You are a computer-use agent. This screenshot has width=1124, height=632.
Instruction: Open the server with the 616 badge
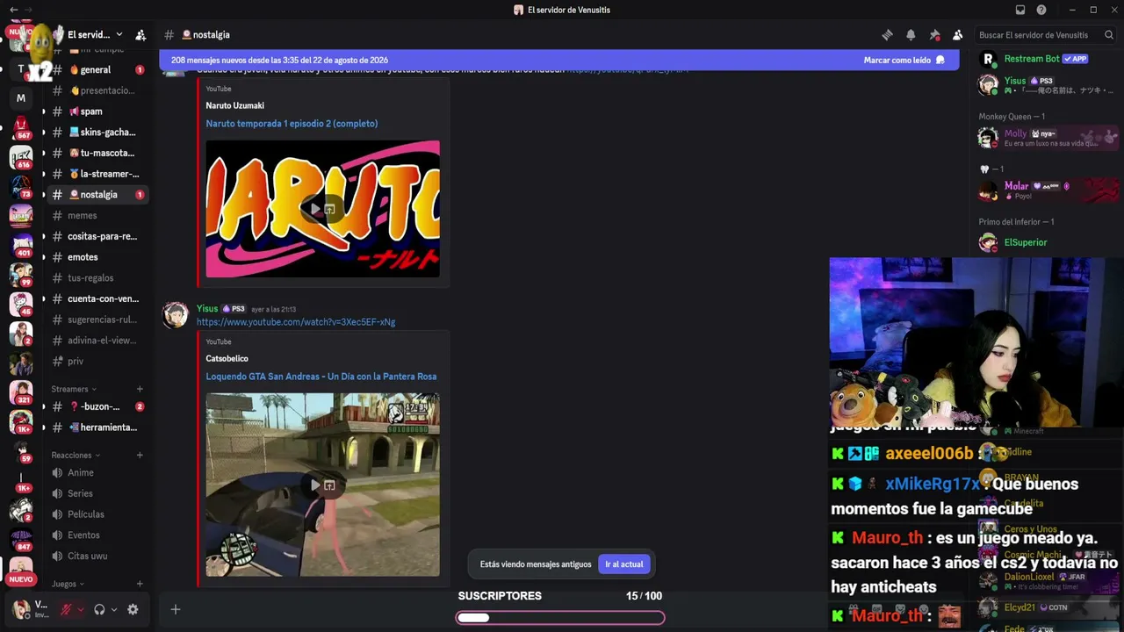pyautogui.click(x=21, y=158)
